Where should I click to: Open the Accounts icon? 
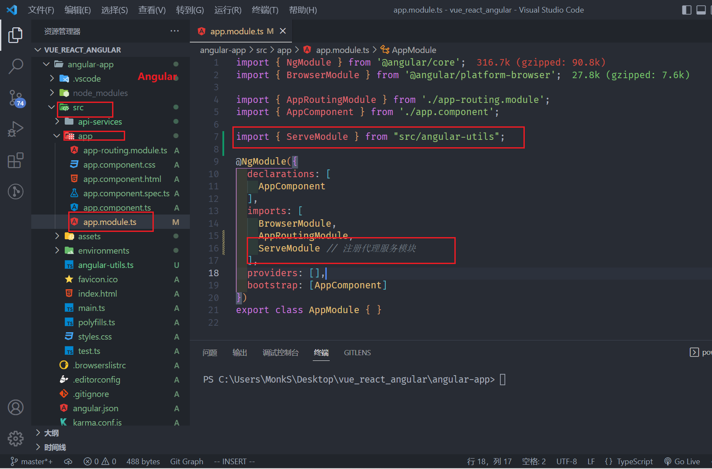(16, 407)
